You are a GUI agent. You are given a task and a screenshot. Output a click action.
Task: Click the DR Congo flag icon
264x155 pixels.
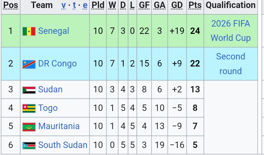[29, 64]
